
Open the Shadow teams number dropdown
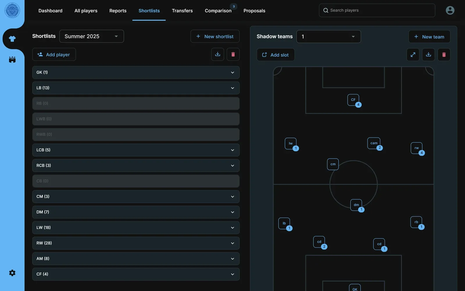[328, 37]
